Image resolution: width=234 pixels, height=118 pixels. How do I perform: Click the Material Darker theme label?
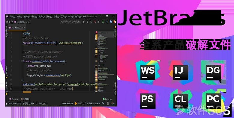click(x=67, y=103)
